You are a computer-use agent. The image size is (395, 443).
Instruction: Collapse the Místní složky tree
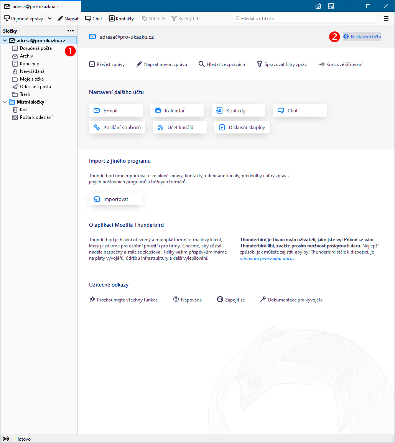(x=5, y=102)
